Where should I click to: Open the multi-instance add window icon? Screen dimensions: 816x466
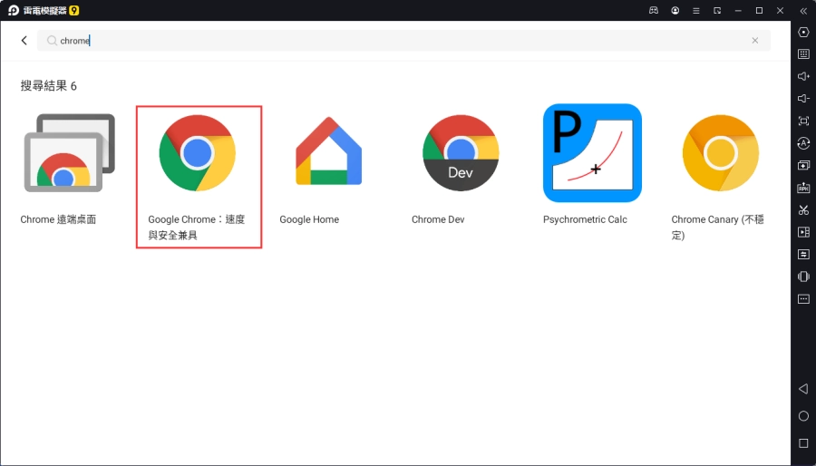[803, 165]
